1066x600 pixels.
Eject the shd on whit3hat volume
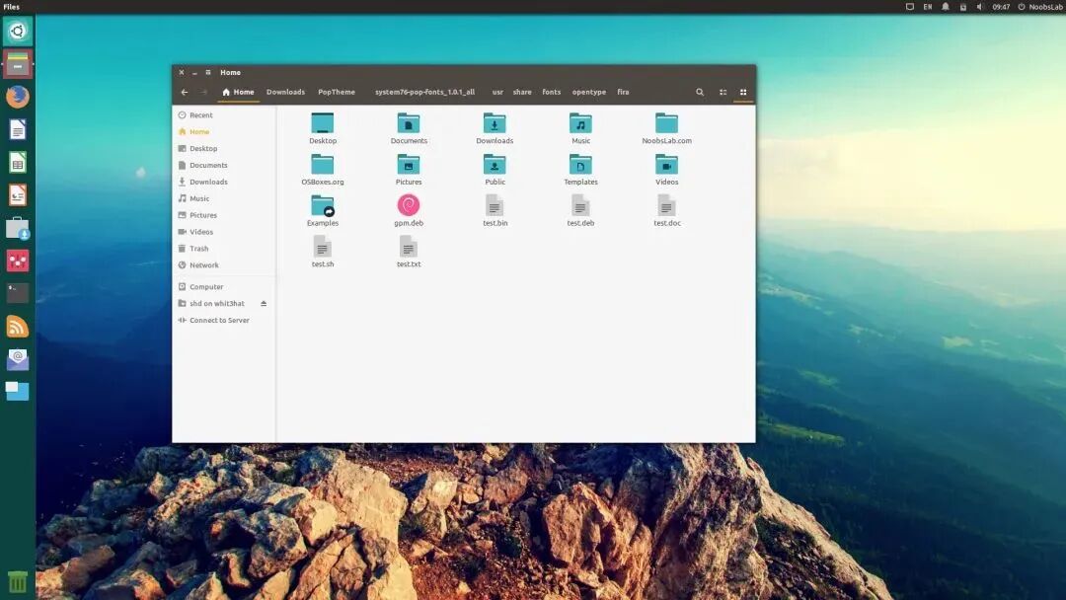tap(264, 303)
